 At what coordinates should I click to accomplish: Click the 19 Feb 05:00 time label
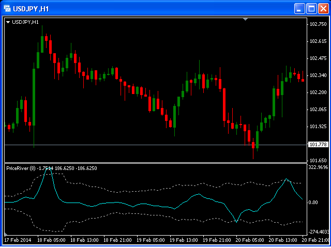[x=151, y=240]
